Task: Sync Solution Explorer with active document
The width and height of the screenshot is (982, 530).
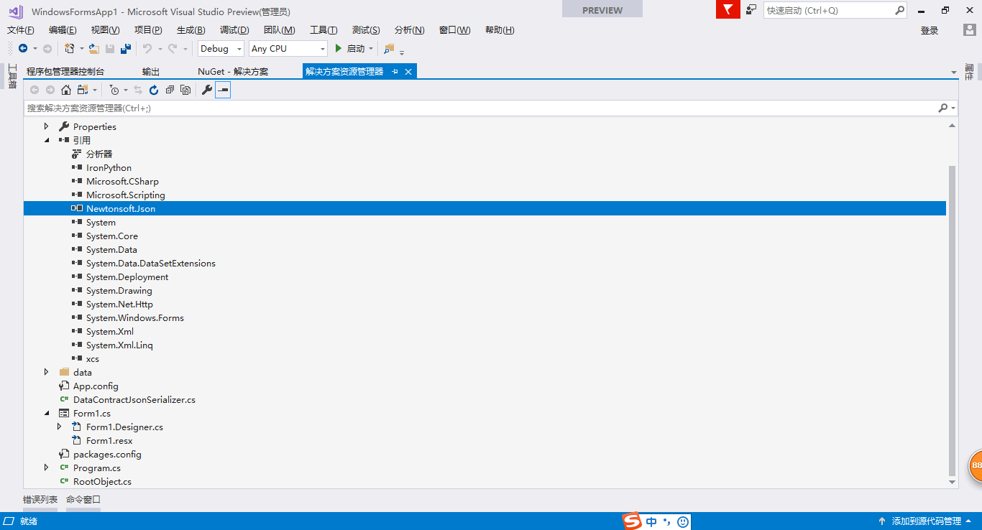Action: click(139, 89)
